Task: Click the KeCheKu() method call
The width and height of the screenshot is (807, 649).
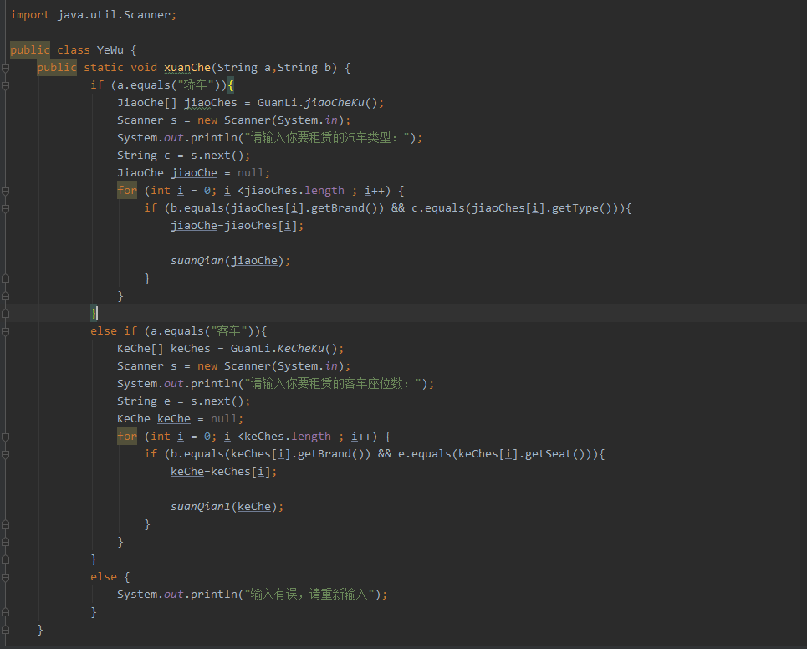Action: tap(308, 349)
